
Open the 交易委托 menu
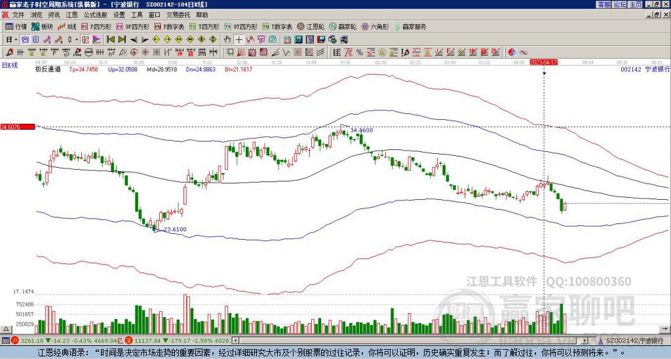178,15
